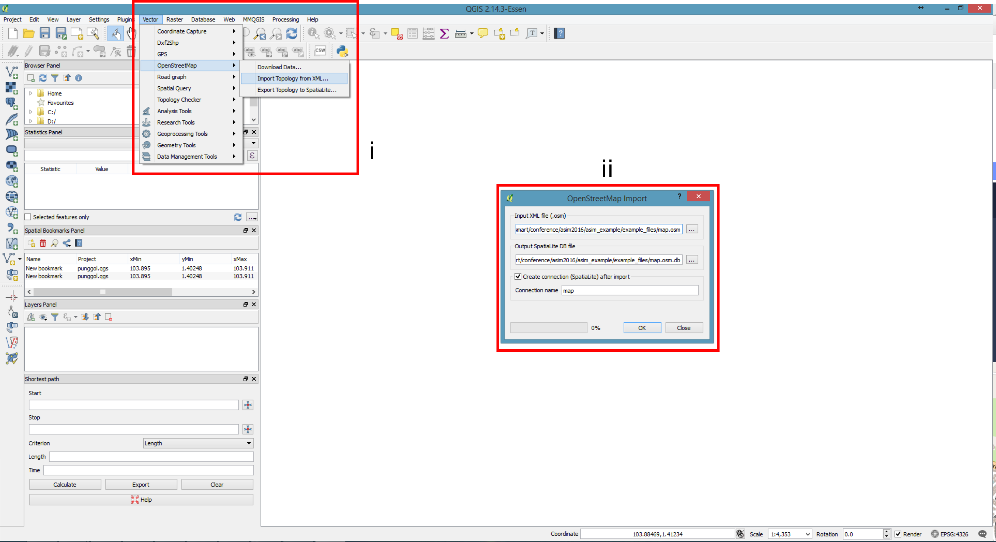Click the CSW metadata search icon
The width and height of the screenshot is (996, 542).
320,51
